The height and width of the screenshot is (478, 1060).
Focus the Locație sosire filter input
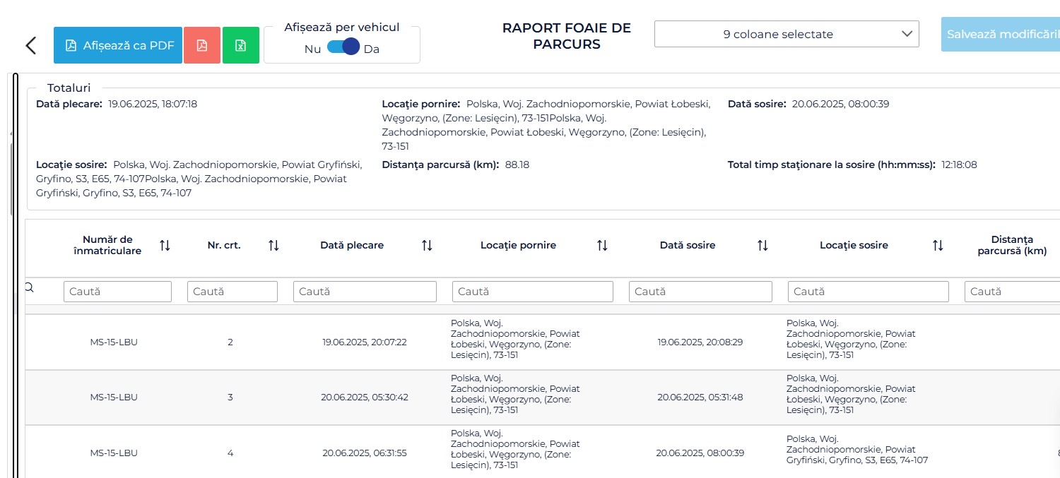pyautogui.click(x=868, y=292)
